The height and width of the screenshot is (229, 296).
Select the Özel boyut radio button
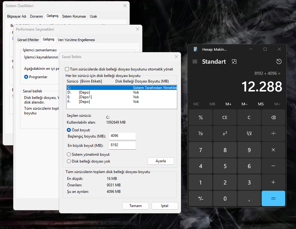(69, 130)
